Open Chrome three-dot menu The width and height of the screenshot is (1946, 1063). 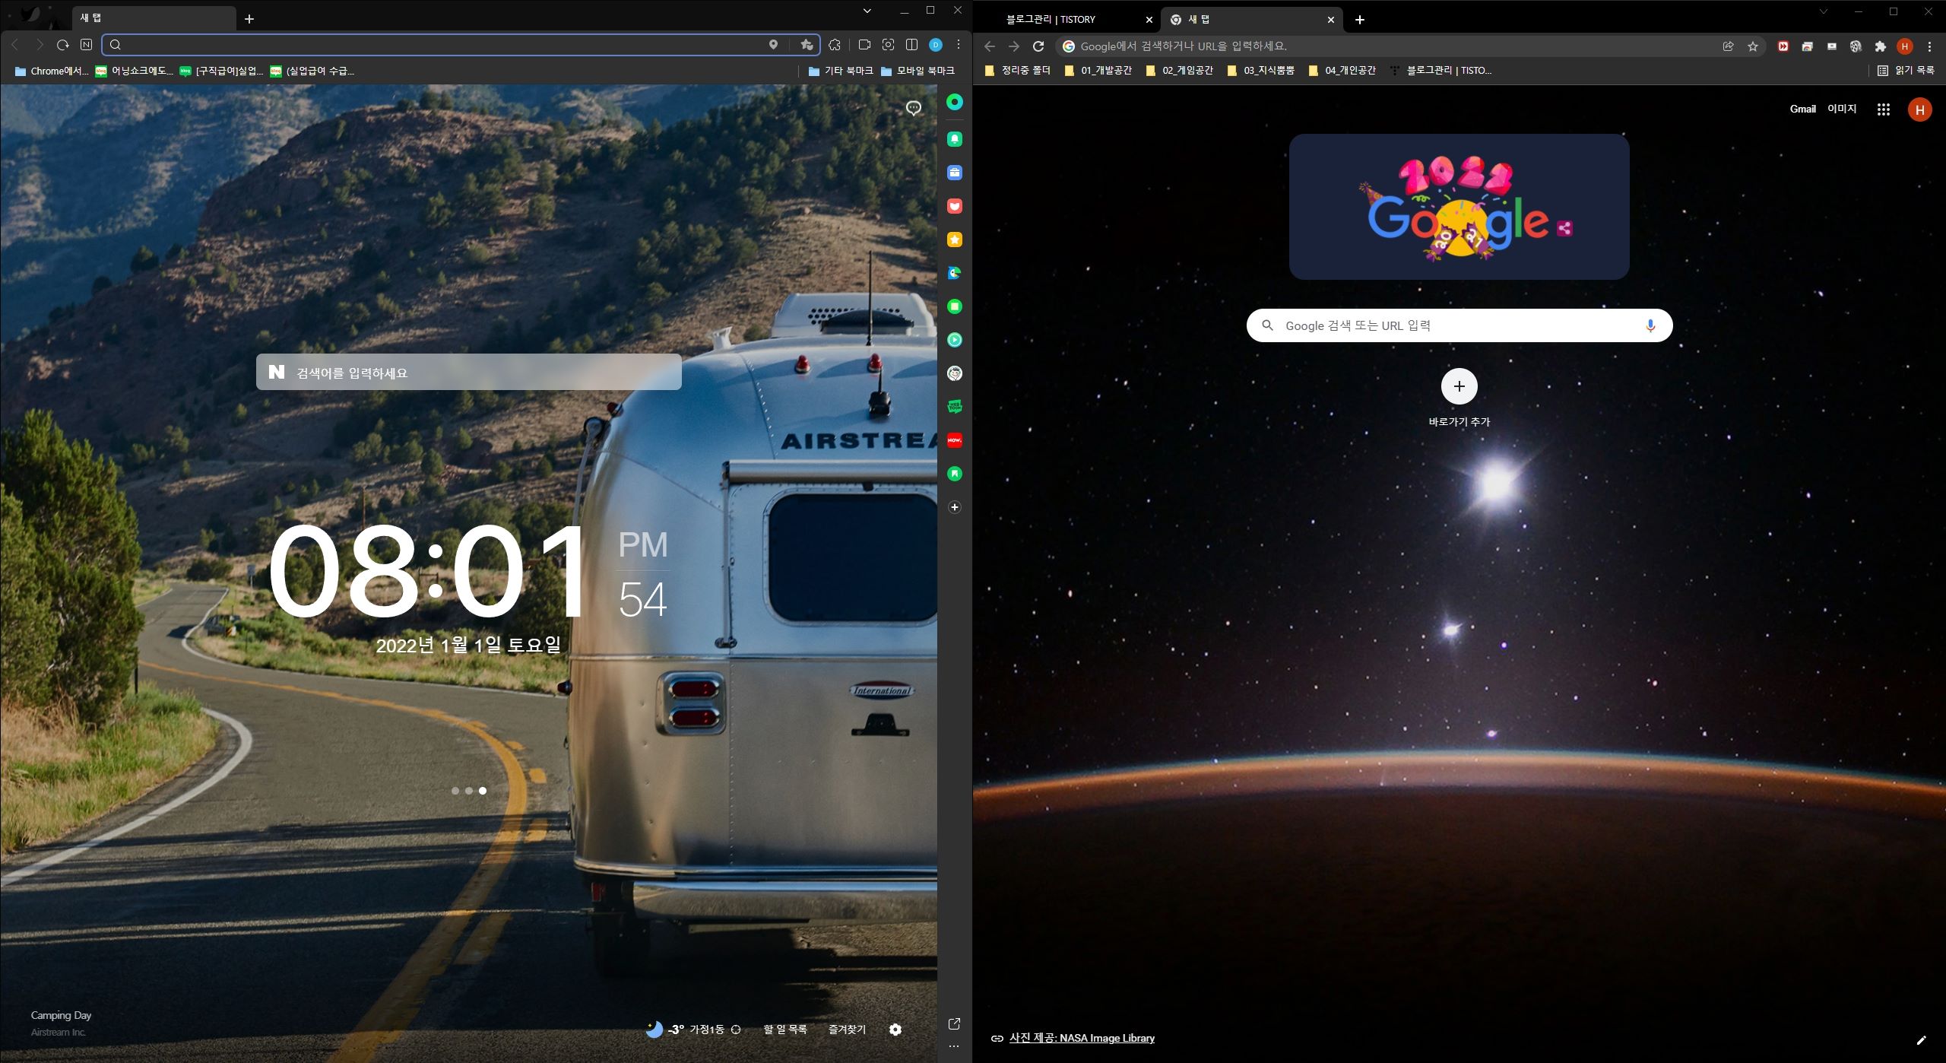pyautogui.click(x=1929, y=46)
